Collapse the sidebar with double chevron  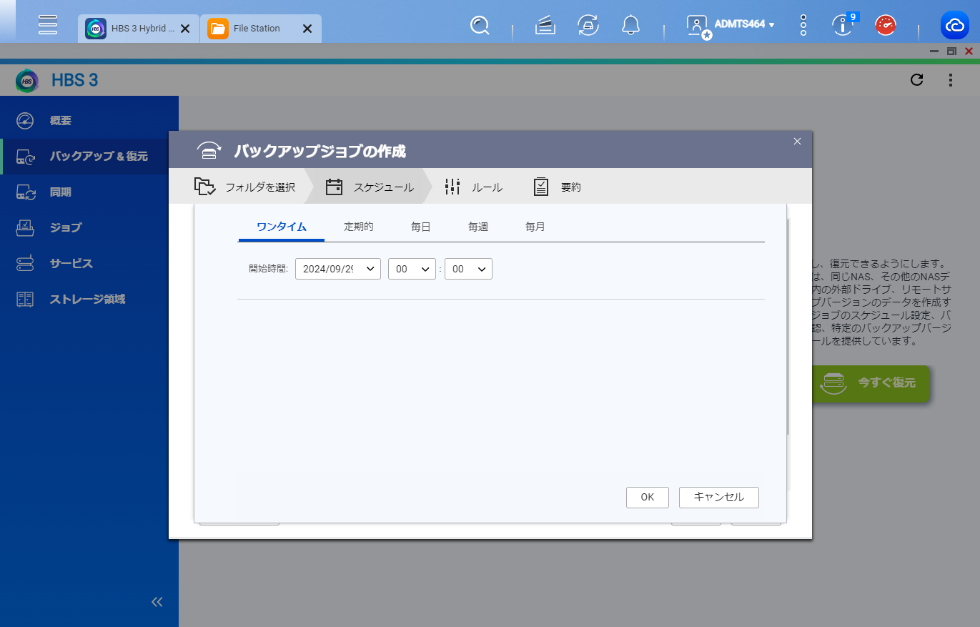click(157, 602)
